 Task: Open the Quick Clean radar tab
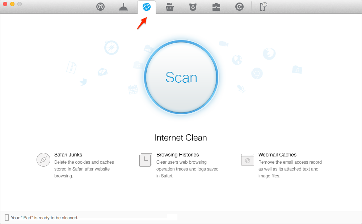click(x=100, y=7)
